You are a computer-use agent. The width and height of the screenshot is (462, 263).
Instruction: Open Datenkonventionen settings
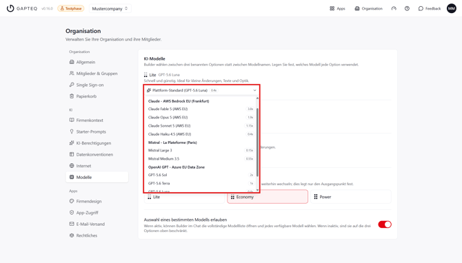[x=97, y=154]
